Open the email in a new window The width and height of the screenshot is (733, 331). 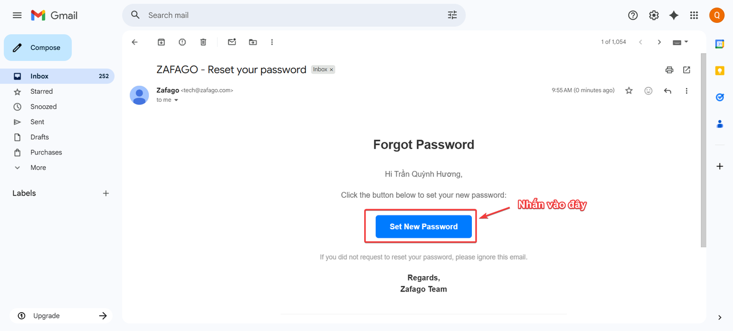coord(687,70)
